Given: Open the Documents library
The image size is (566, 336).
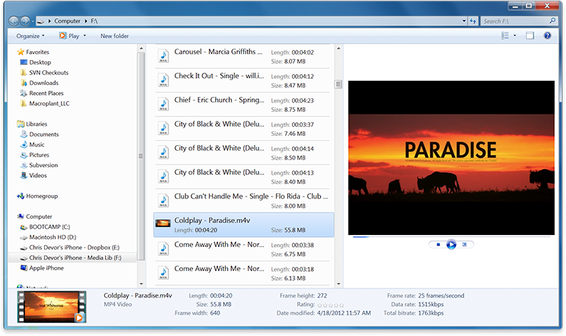Looking at the screenshot, I should 39,135.
